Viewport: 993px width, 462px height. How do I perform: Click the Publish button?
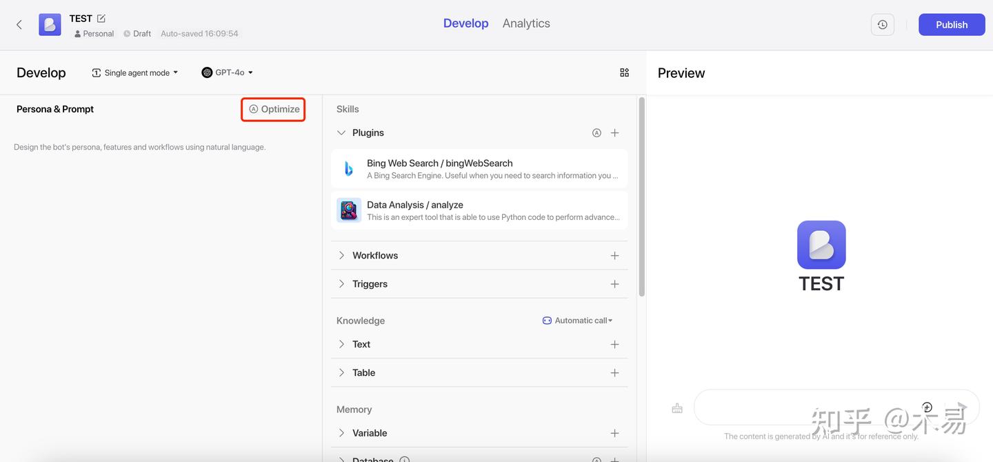pyautogui.click(x=951, y=25)
